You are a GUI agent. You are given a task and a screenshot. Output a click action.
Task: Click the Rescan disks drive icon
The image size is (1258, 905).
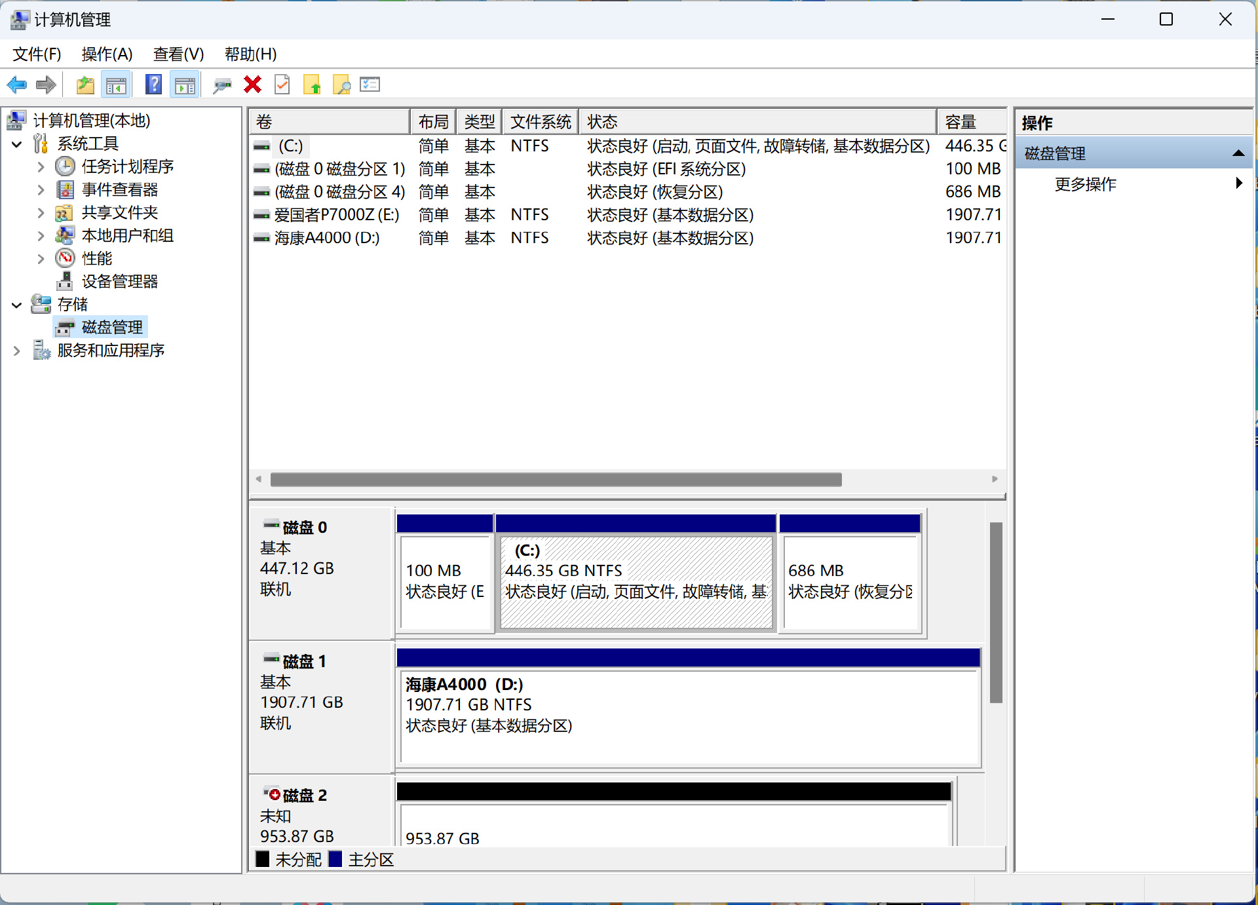coord(222,85)
